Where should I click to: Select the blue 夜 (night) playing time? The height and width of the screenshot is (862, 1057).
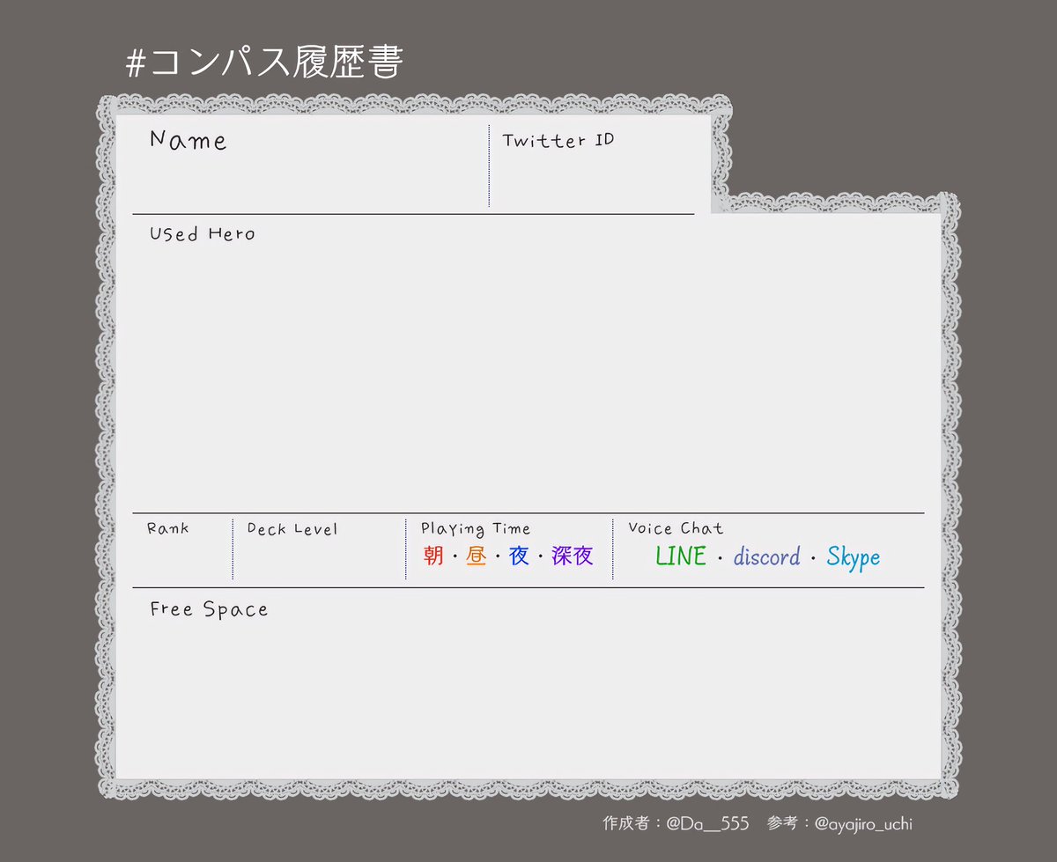coord(518,556)
